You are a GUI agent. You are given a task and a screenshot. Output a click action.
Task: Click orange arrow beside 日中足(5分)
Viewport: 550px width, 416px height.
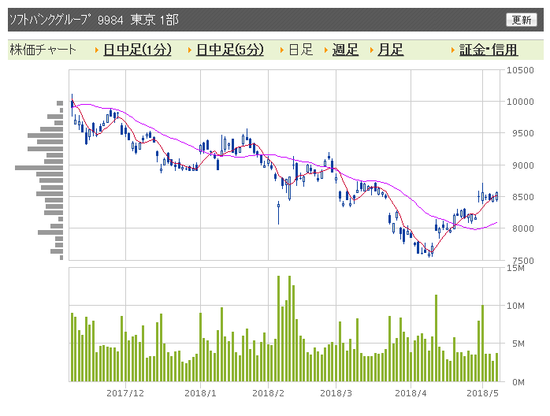(190, 50)
